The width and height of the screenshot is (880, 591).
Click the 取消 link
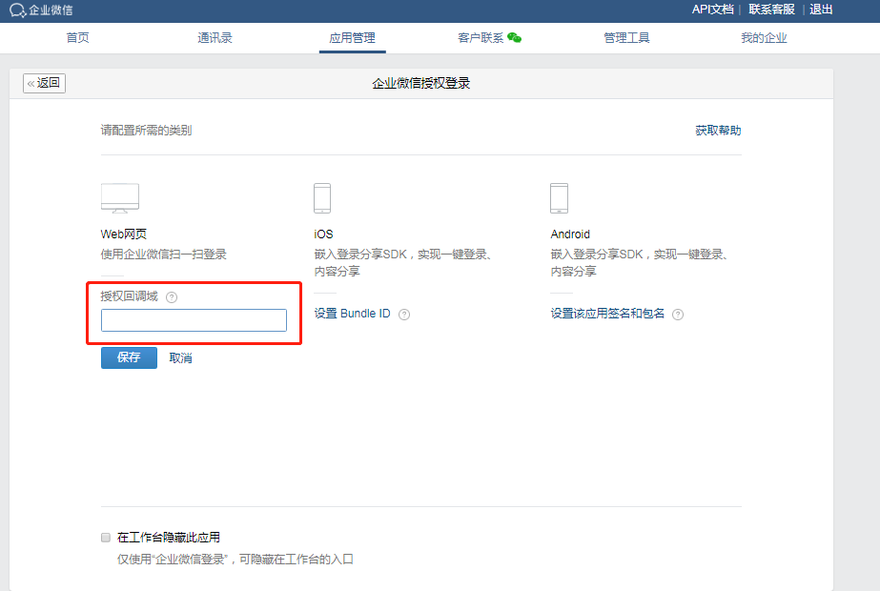(181, 358)
